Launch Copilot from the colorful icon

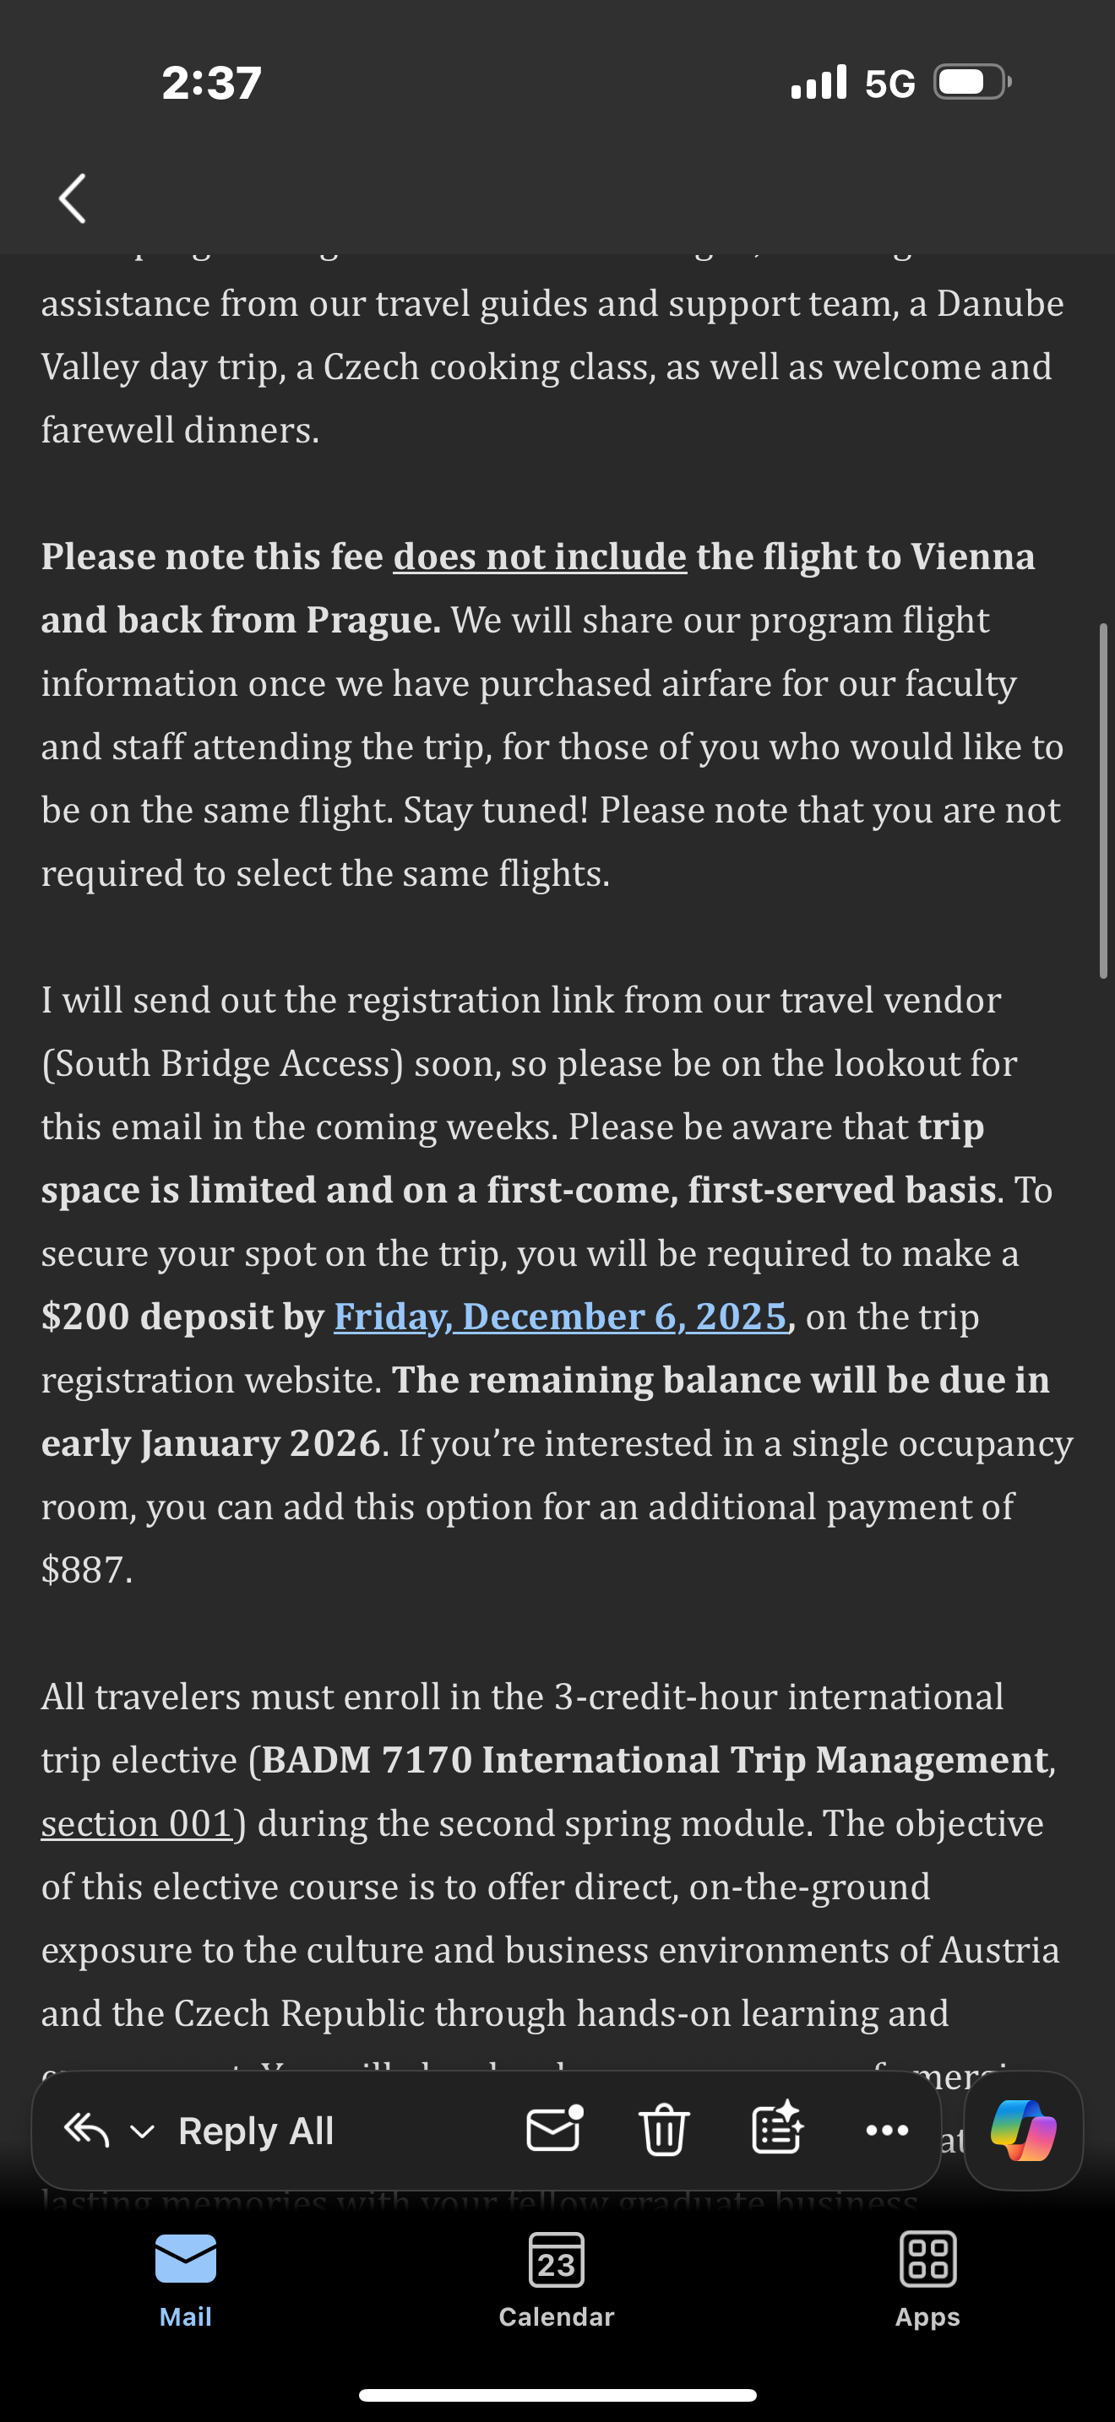(x=1023, y=2131)
